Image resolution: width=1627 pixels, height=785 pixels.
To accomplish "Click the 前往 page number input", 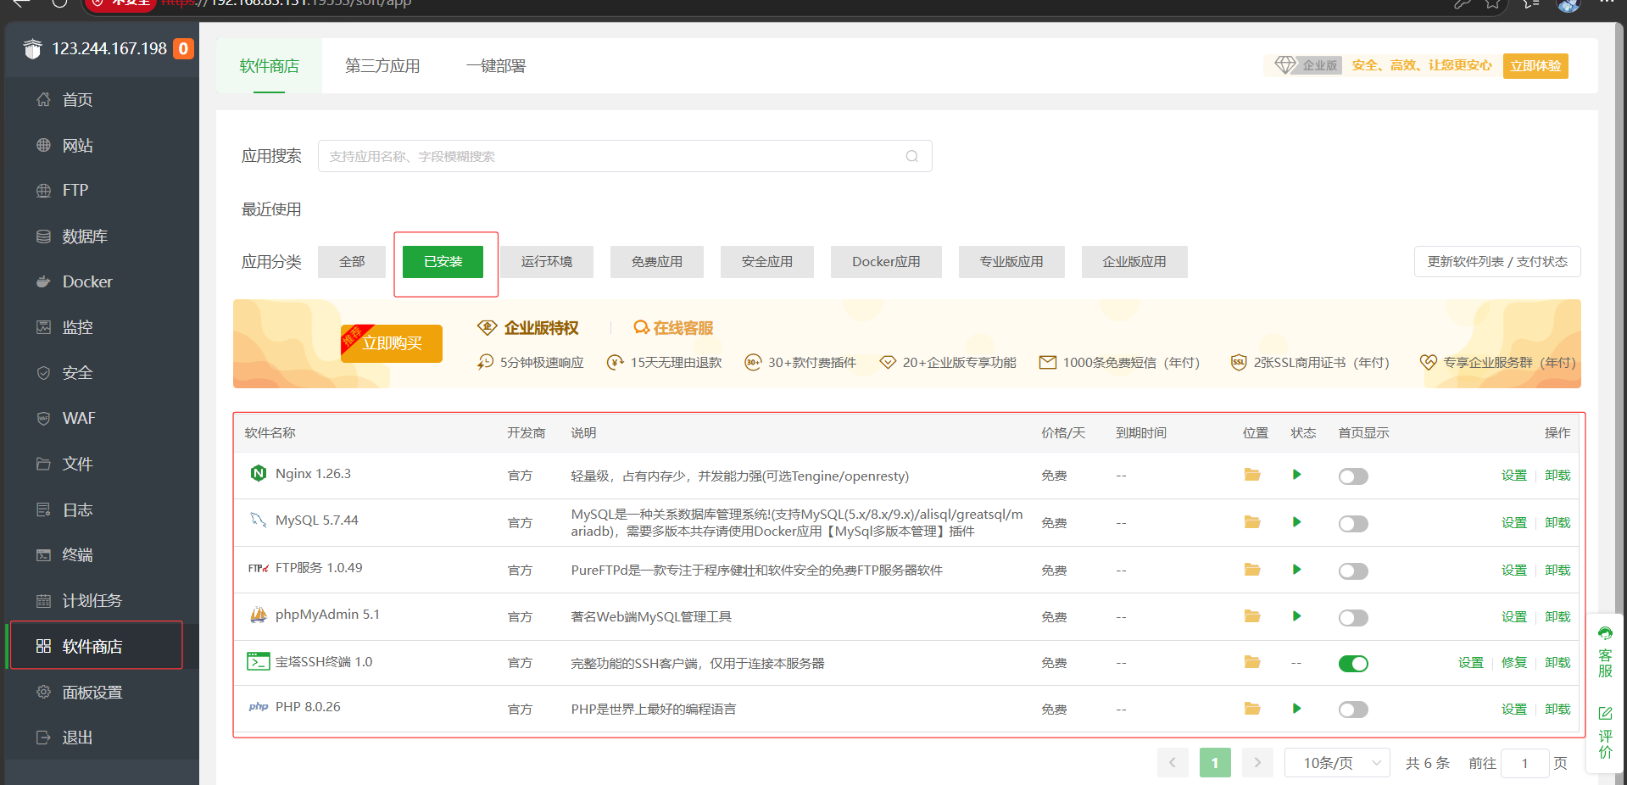I will (x=1524, y=763).
